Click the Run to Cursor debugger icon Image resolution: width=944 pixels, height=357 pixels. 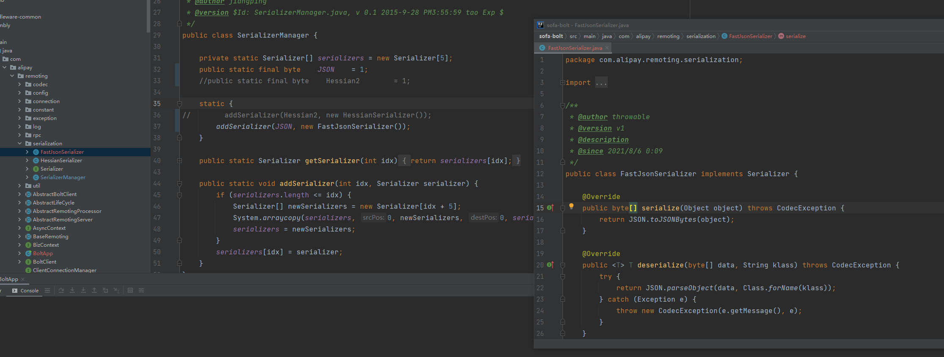(x=116, y=291)
